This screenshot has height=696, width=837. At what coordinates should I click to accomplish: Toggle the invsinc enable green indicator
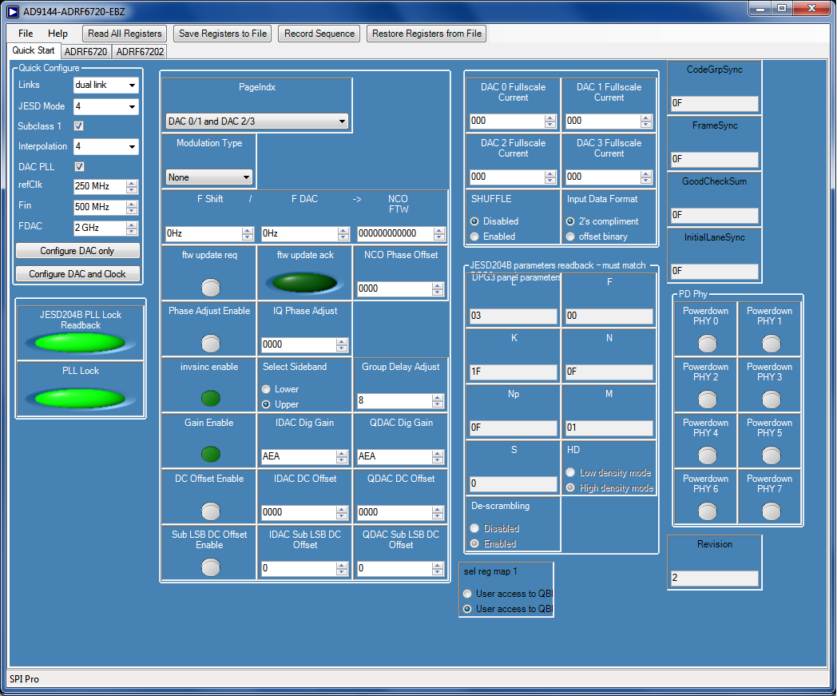tap(210, 398)
